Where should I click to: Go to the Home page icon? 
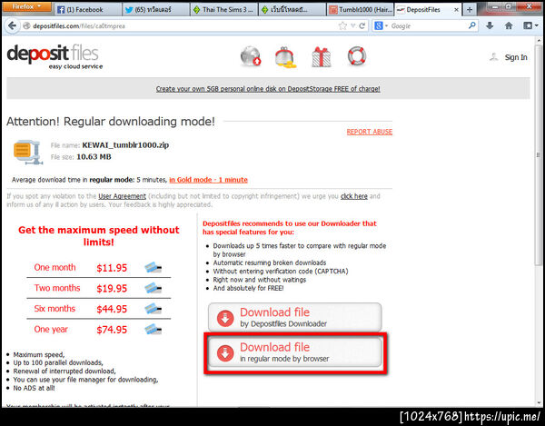point(509,25)
